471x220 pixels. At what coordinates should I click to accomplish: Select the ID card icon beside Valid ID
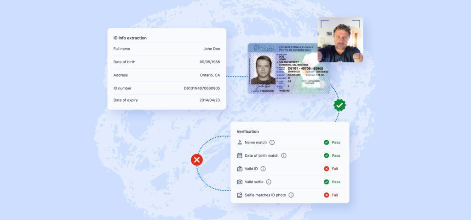point(240,169)
